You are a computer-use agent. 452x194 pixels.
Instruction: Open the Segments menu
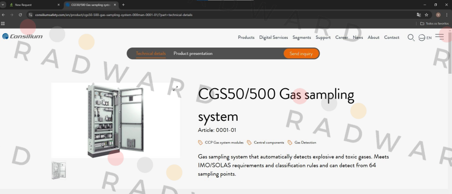coord(301,37)
